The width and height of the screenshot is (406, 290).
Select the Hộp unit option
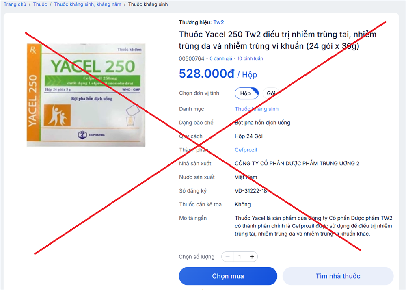[x=246, y=93]
